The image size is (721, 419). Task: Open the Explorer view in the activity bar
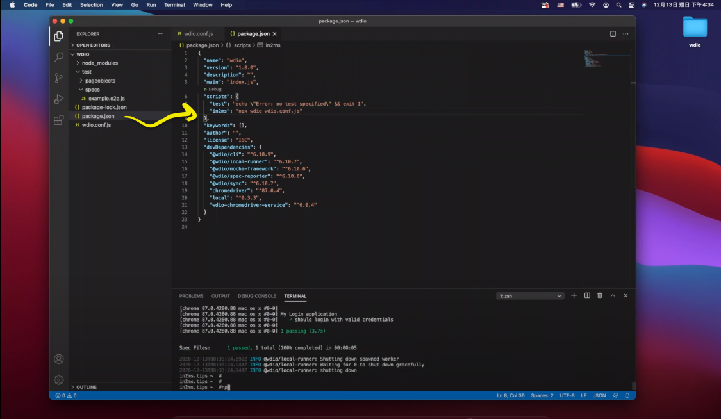click(58, 37)
